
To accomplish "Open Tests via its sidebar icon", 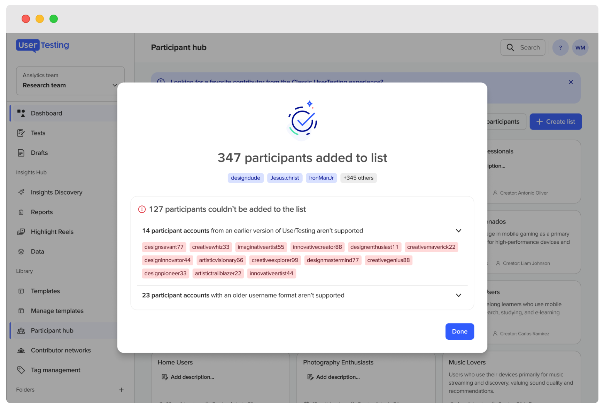I will click(21, 133).
